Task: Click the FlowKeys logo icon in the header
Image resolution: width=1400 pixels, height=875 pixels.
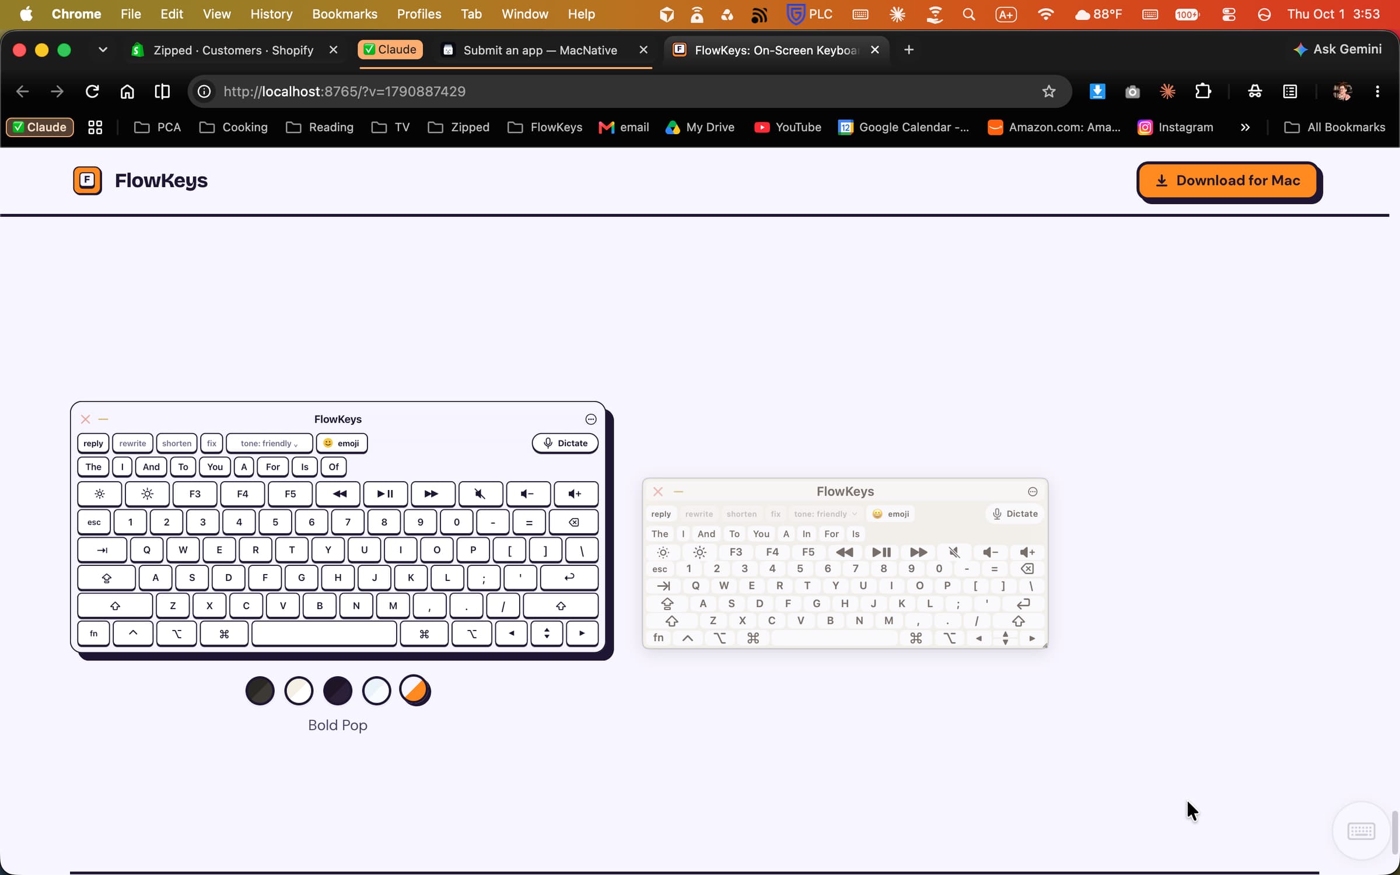Action: (87, 180)
